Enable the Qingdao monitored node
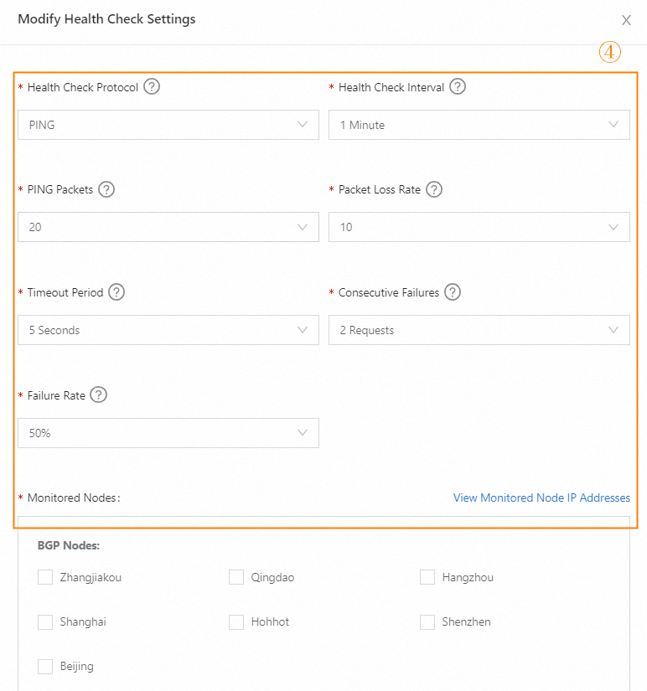Image resolution: width=647 pixels, height=691 pixels. point(236,577)
